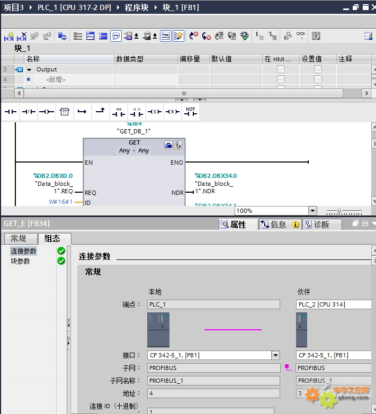Click the partner endpoint PLC_2 field
Viewport: 376px width, 414px height.
[334, 304]
